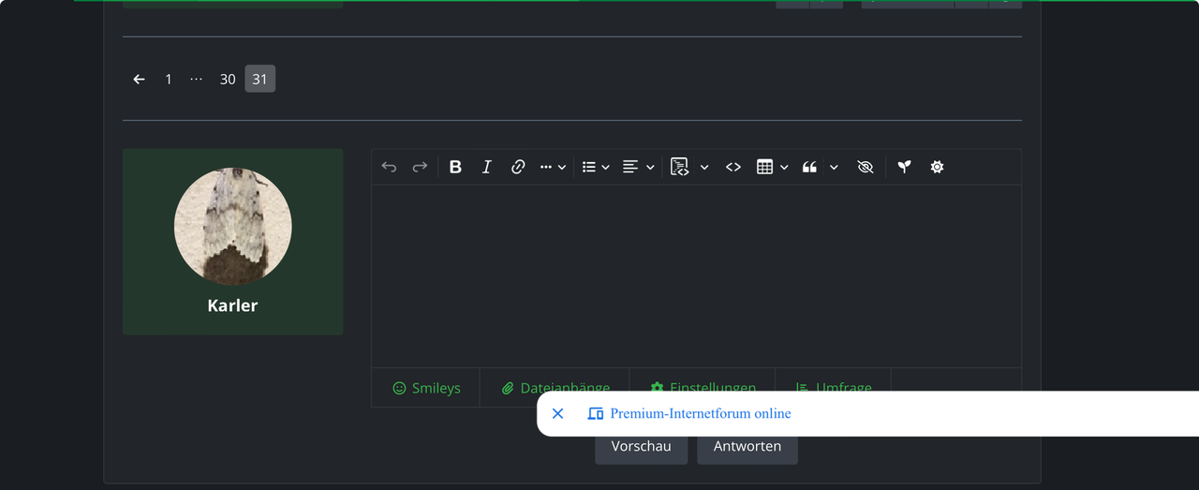The width and height of the screenshot is (1199, 490).
Task: Toggle spoiler with crossed-eye icon
Action: point(865,167)
